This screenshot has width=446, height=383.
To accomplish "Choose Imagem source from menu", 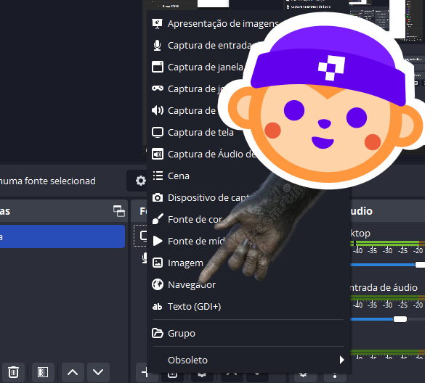I will [x=185, y=263].
